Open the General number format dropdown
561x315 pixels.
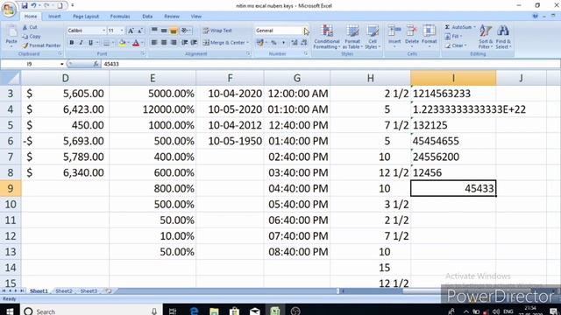click(x=305, y=31)
